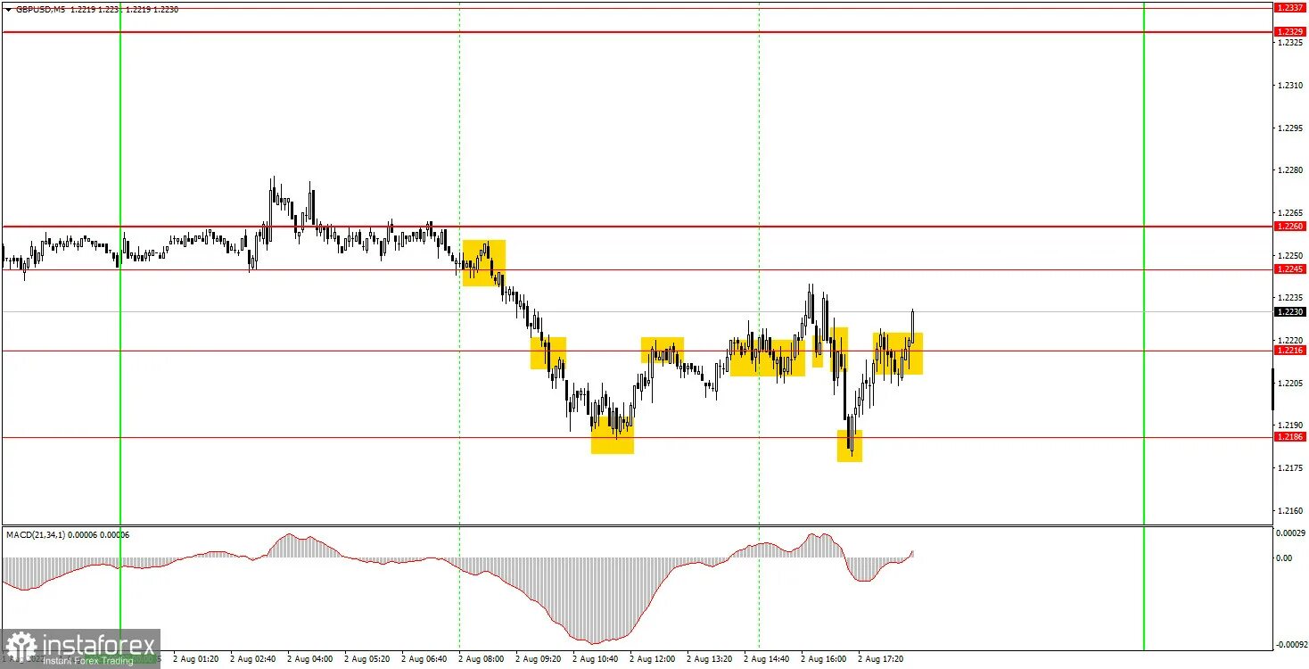
Task: Click the 1.2337 red level price tag
Action: [1289, 7]
